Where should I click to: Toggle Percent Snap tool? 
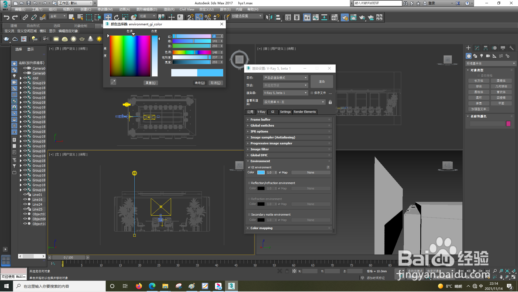click(x=208, y=18)
